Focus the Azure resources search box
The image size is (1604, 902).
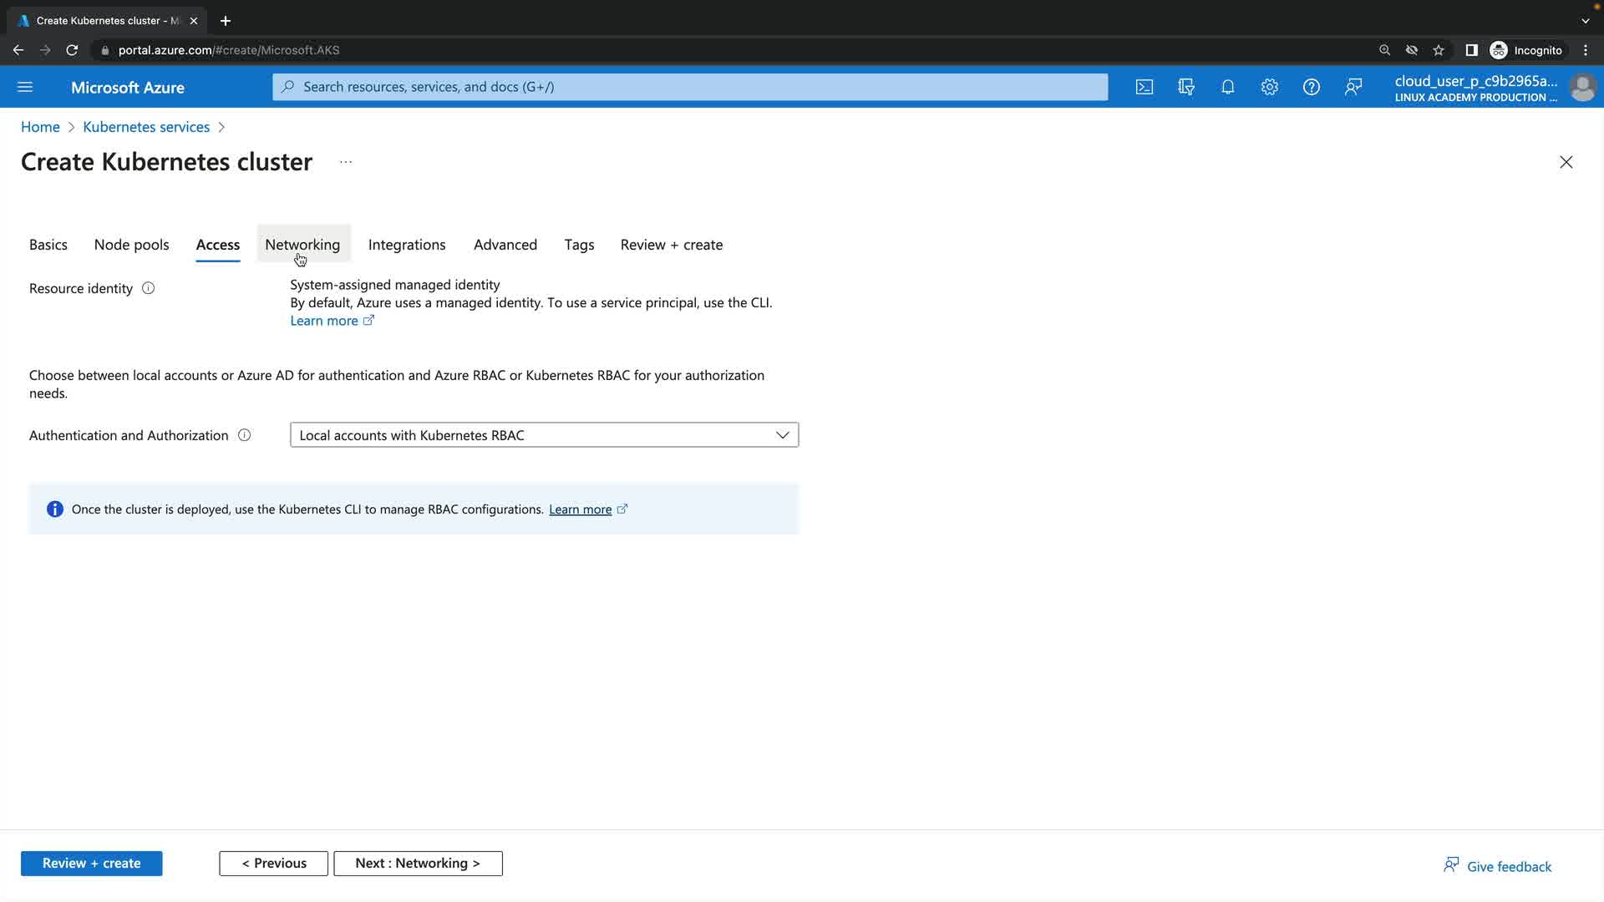[690, 87]
